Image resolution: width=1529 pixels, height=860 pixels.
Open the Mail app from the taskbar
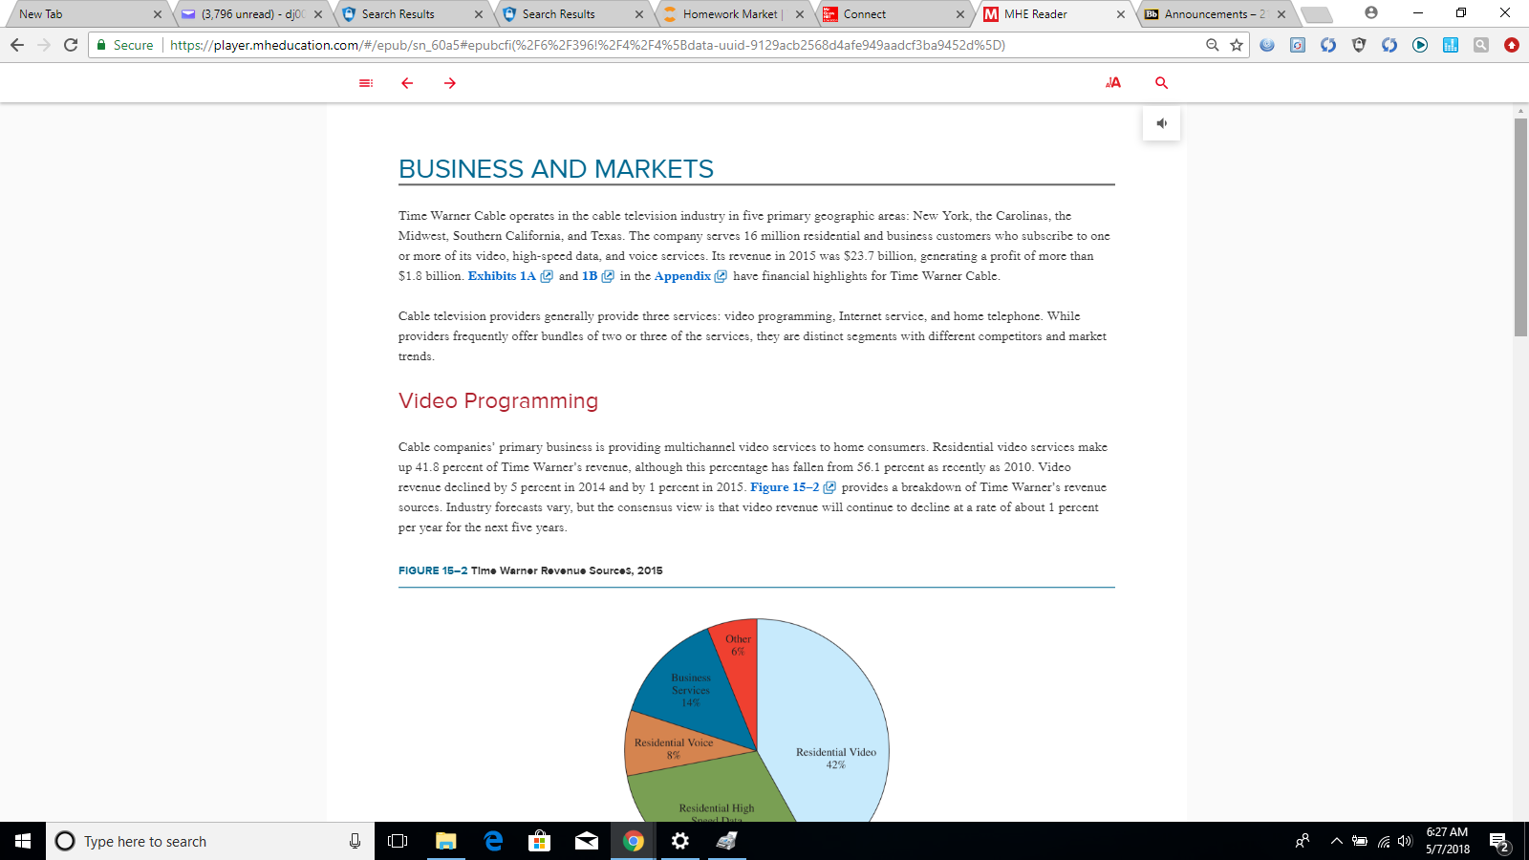tap(587, 841)
